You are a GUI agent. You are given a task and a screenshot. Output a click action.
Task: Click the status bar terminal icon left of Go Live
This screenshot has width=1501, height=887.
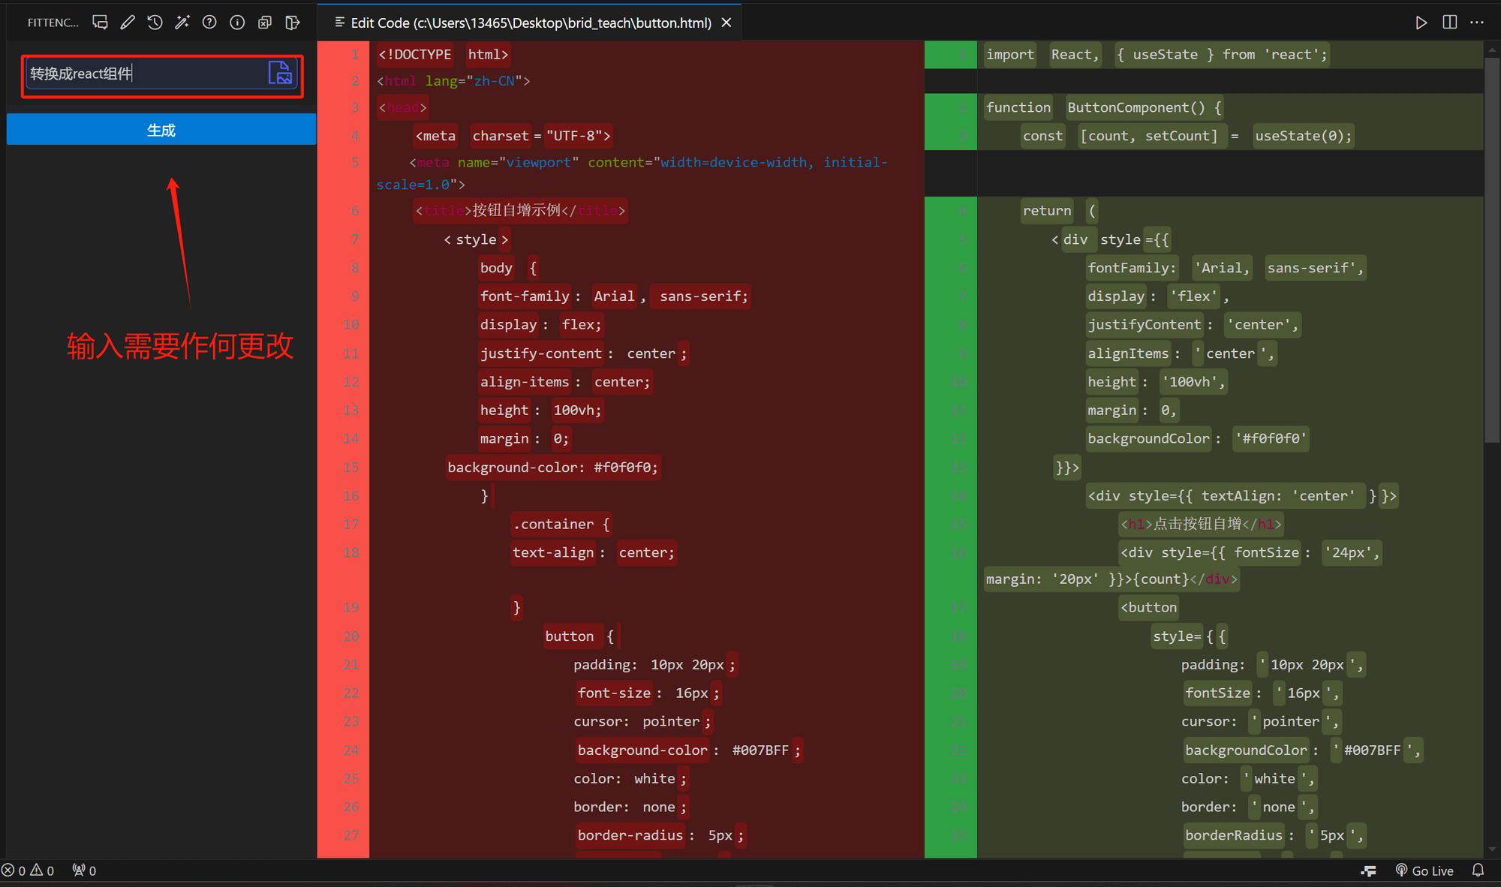(x=1368, y=870)
